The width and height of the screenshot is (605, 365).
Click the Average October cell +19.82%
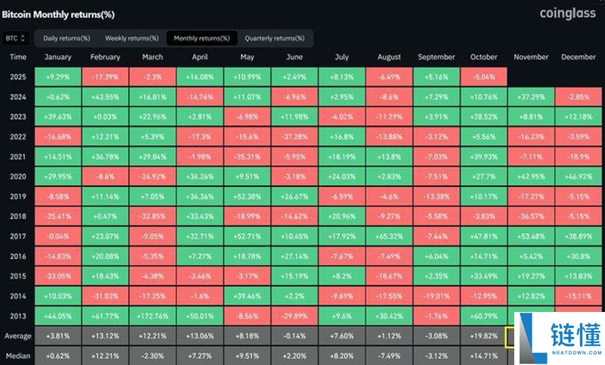pos(483,336)
